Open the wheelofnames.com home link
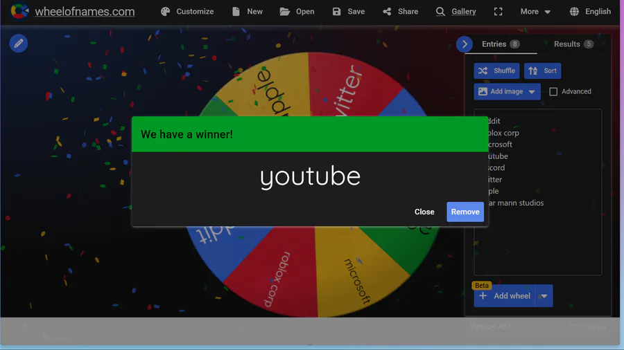This screenshot has width=624, height=350. tap(85, 12)
